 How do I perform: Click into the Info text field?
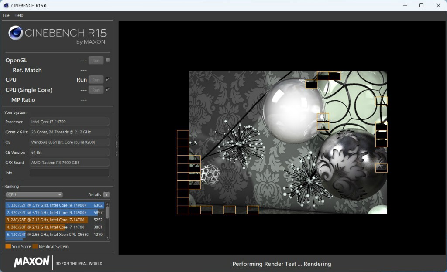click(69, 173)
